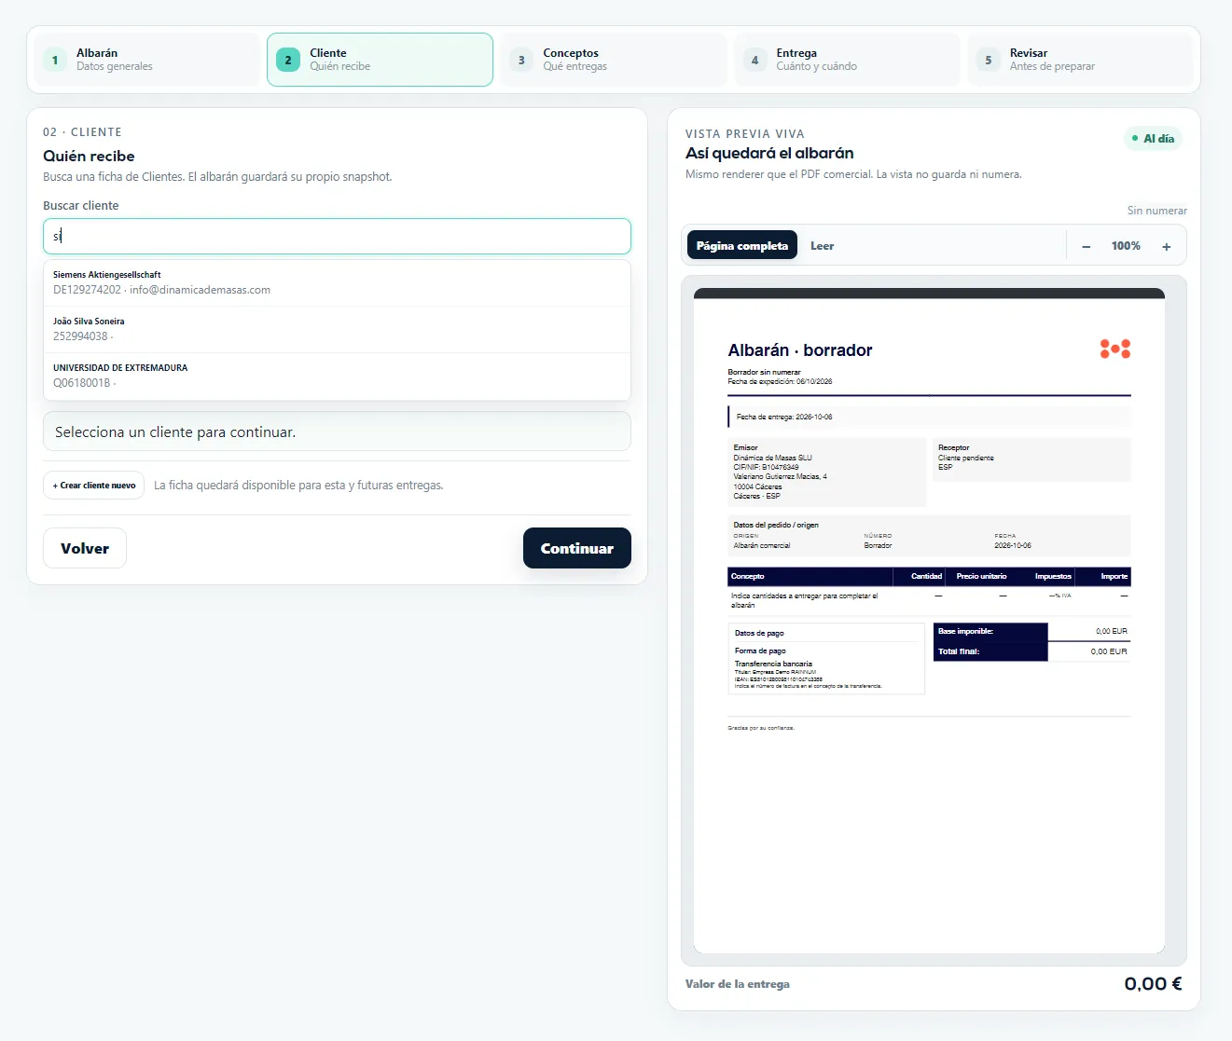Jump to step 4 Entrega
Screen dimensions: 1232x1041
click(x=847, y=60)
